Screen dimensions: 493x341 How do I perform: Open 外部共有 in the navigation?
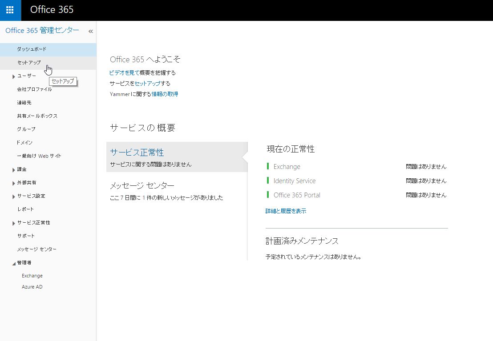(26, 183)
